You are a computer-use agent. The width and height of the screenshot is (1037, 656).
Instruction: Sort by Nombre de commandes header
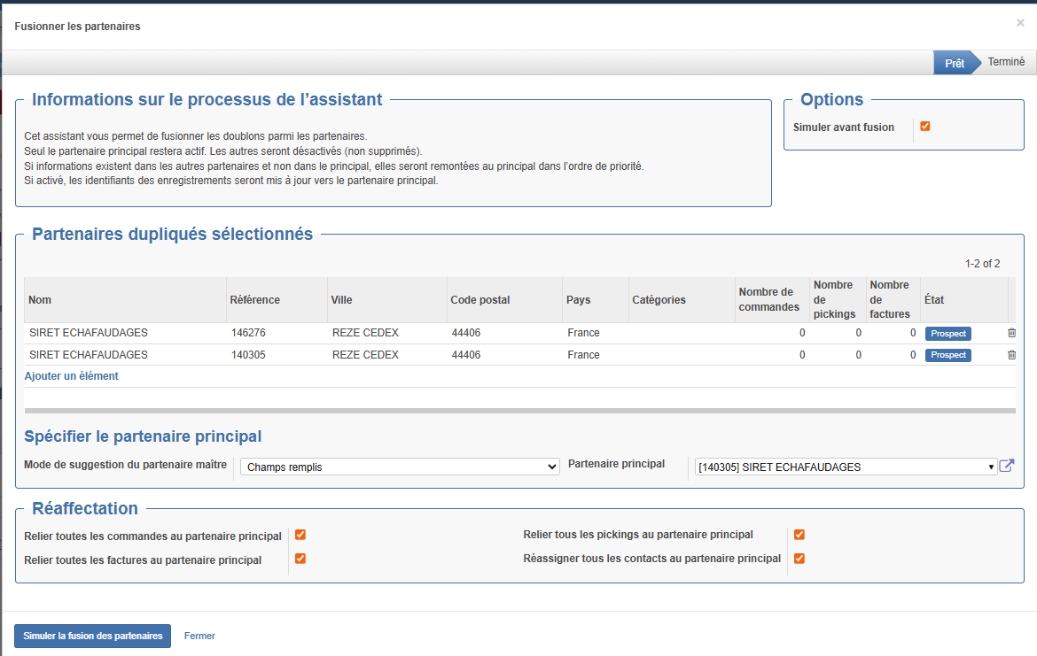point(772,300)
